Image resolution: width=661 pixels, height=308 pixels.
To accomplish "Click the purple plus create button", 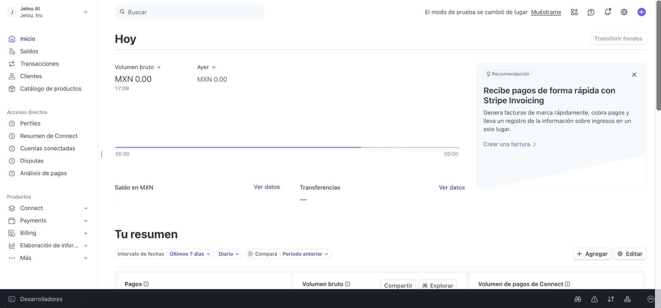I will pos(642,12).
